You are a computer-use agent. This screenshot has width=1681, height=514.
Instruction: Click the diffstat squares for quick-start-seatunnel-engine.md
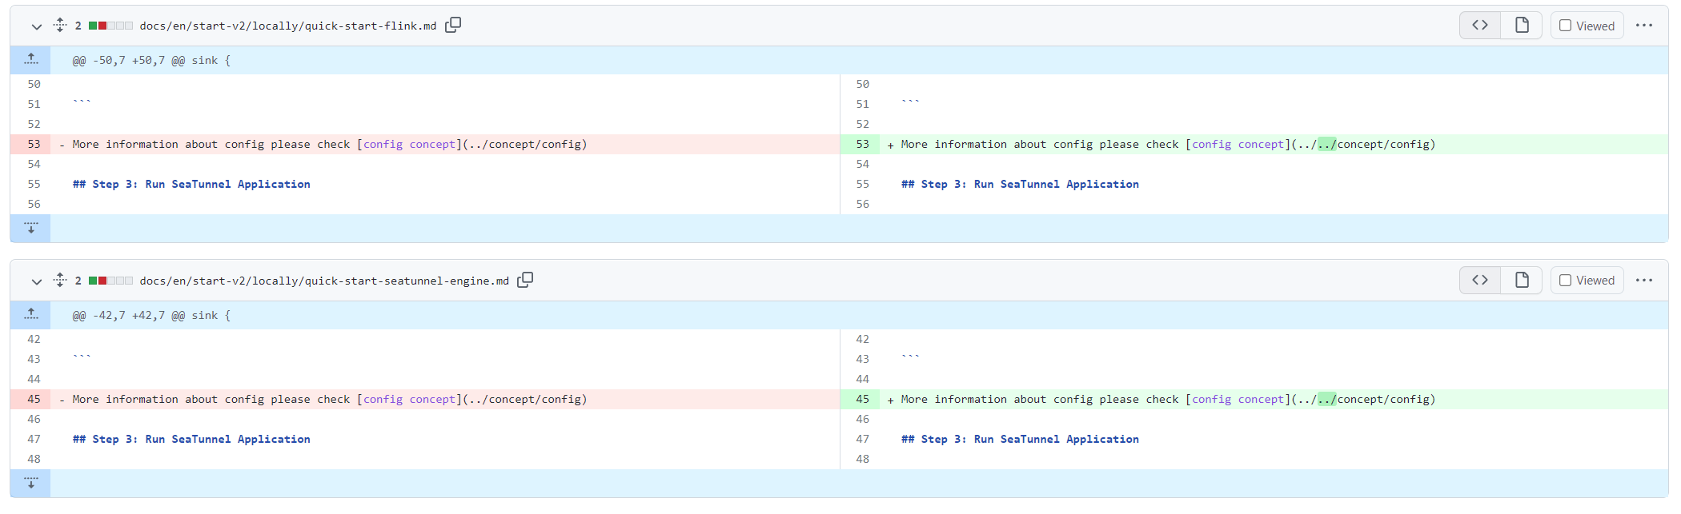pyautogui.click(x=110, y=281)
